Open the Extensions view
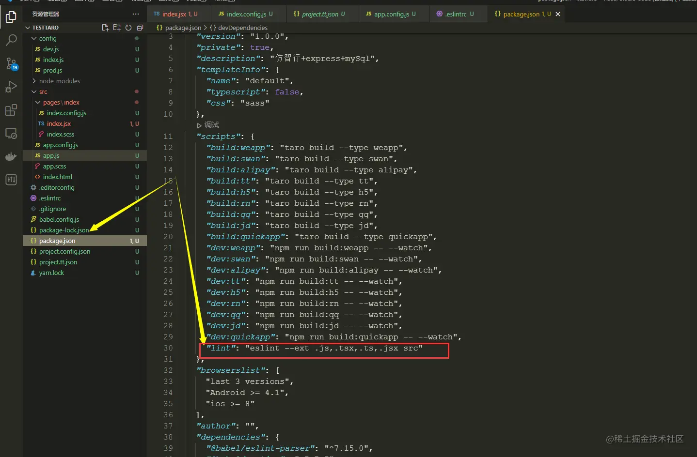Viewport: 697px width, 457px height. tap(11, 110)
